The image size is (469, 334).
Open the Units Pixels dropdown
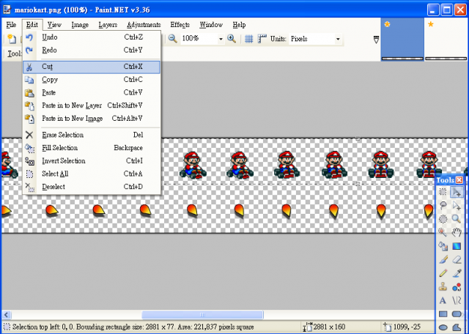[x=338, y=39]
